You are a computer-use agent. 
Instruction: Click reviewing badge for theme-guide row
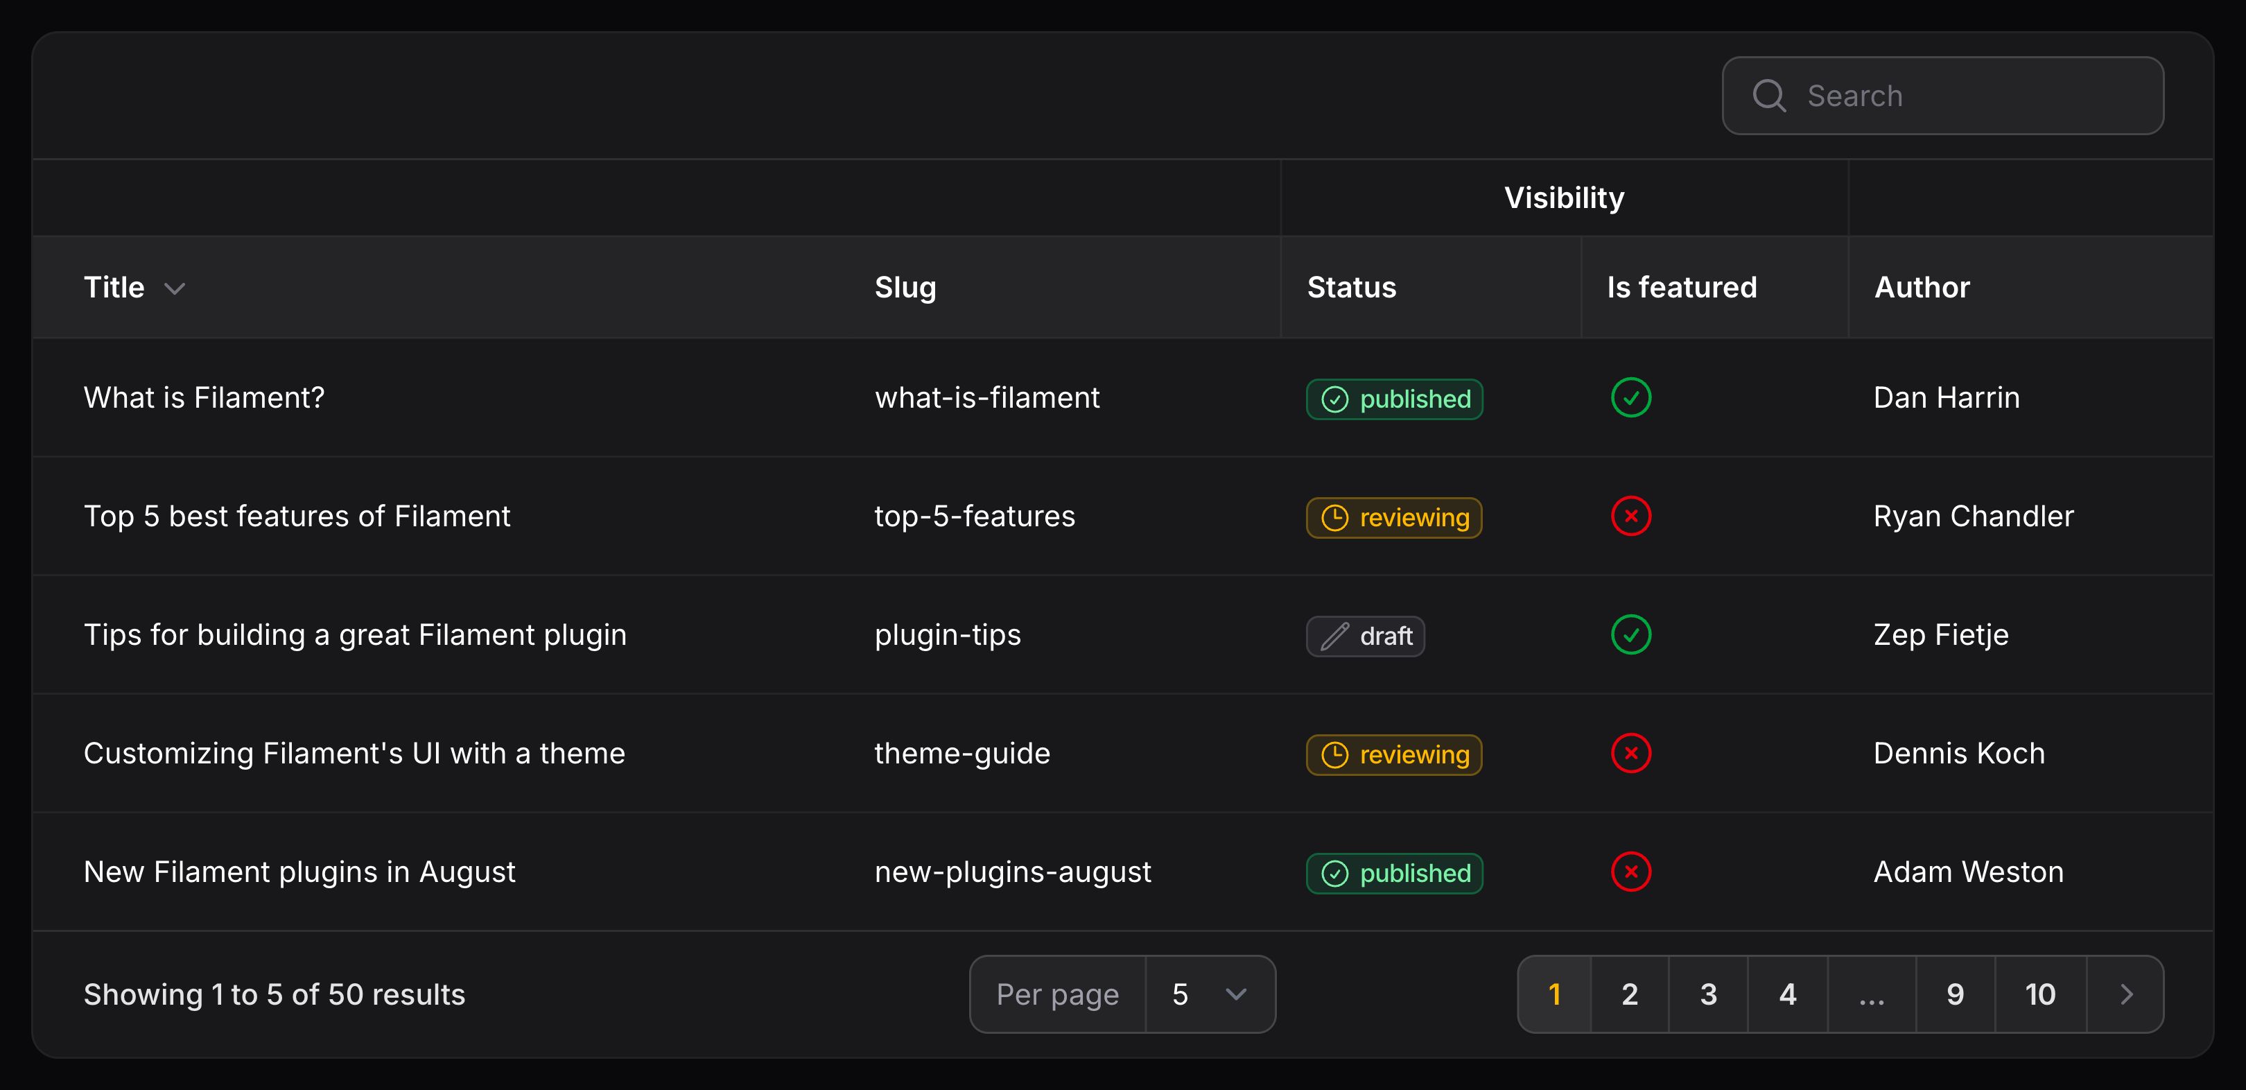pyautogui.click(x=1394, y=755)
